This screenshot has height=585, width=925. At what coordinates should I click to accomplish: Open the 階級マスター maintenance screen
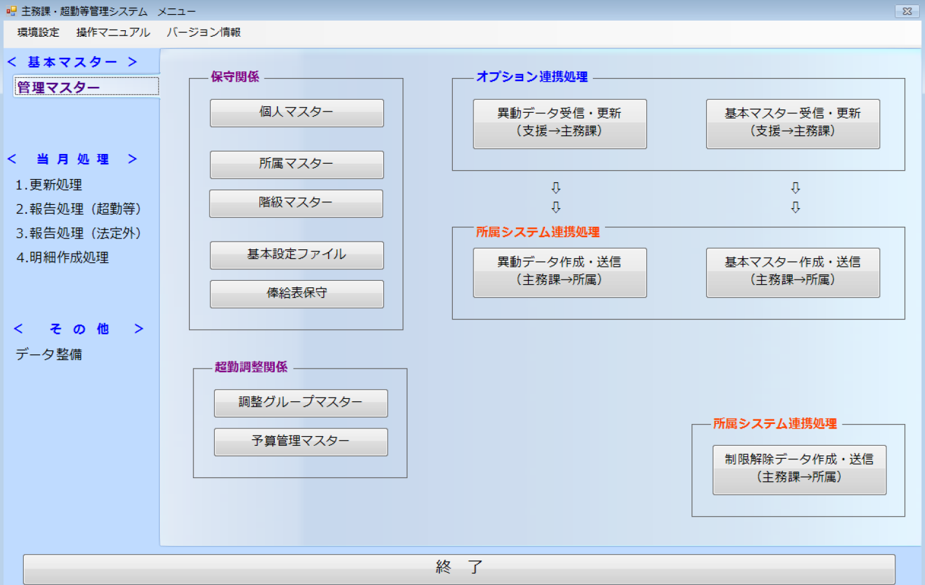295,203
